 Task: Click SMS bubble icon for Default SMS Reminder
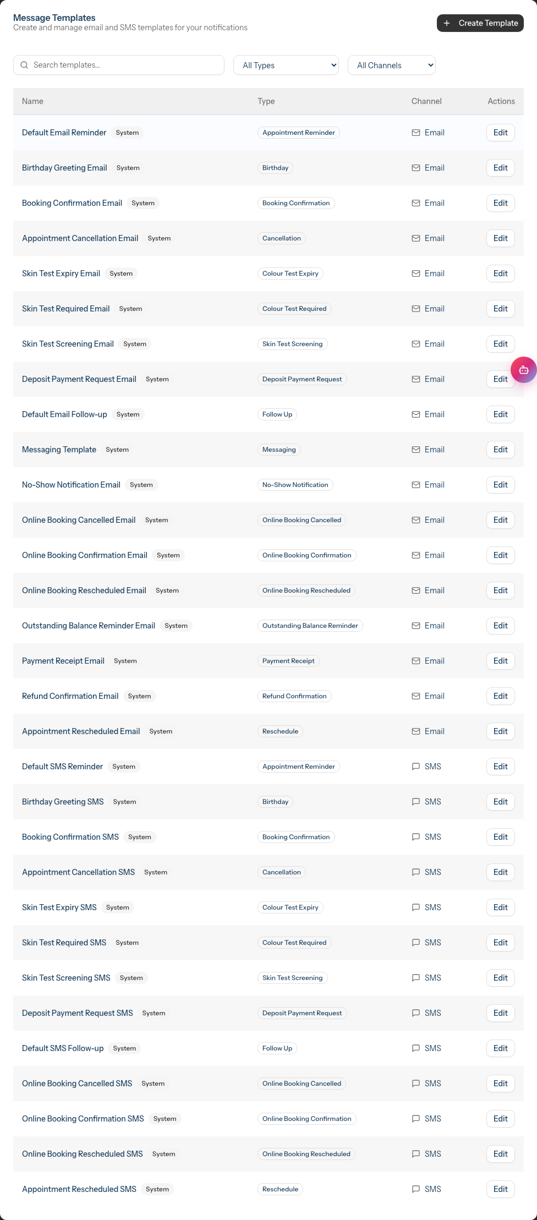[416, 767]
